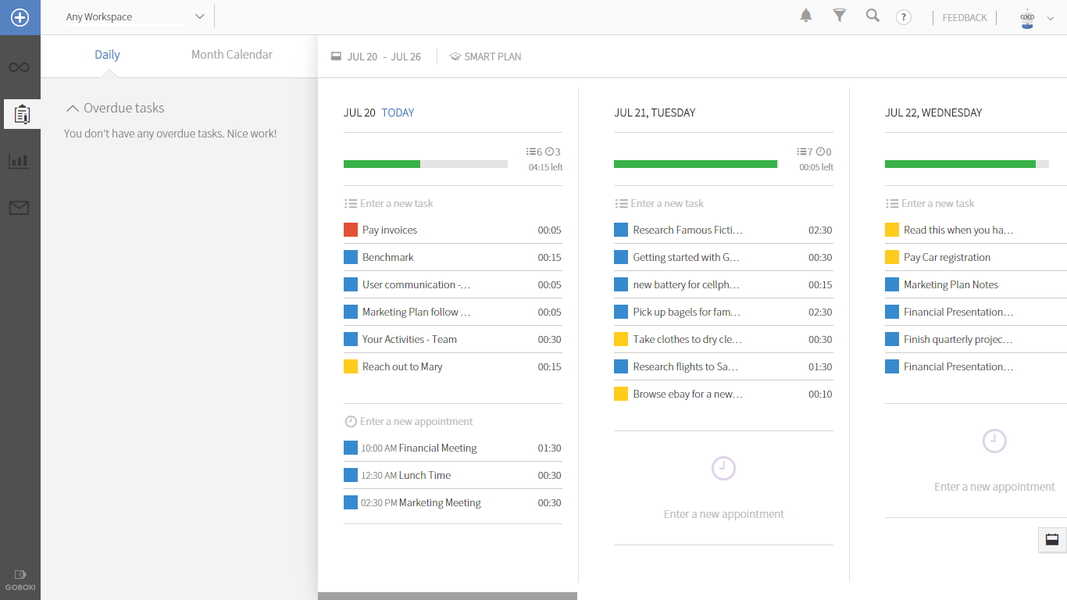Click the Smart Plan button

[485, 56]
